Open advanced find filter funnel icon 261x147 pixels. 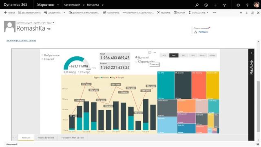224,5
